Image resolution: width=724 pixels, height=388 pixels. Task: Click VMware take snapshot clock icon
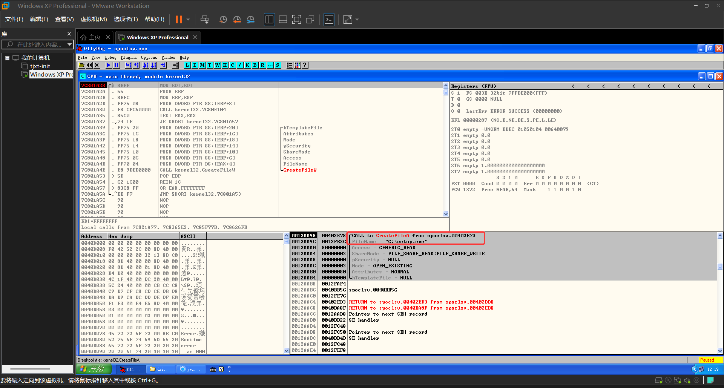tap(223, 20)
